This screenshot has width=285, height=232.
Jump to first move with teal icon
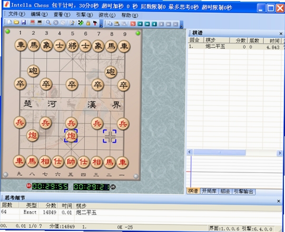140,24
